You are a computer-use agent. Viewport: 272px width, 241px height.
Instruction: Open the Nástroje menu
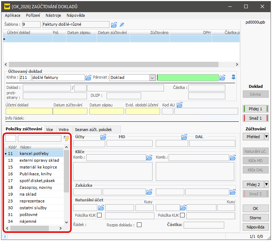point(53,15)
